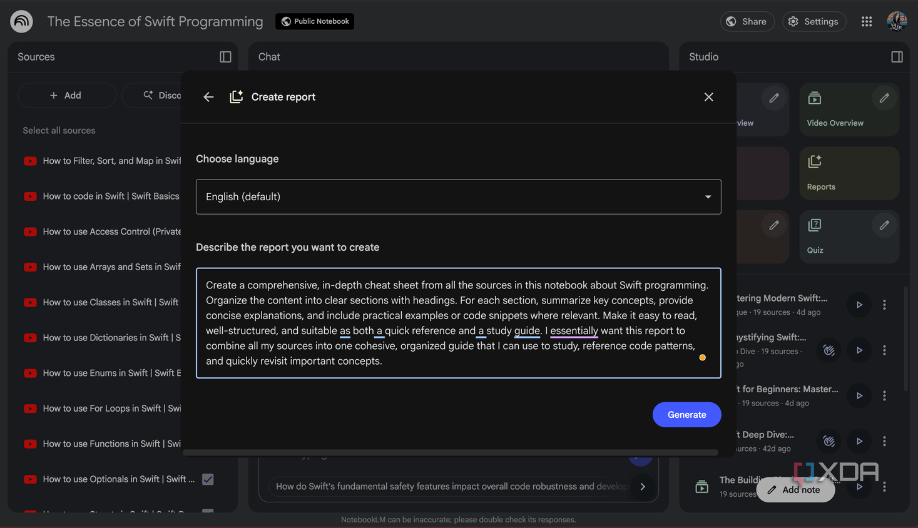This screenshot has width=918, height=528.
Task: Click the "Select all sources" label
Action: [x=59, y=131]
